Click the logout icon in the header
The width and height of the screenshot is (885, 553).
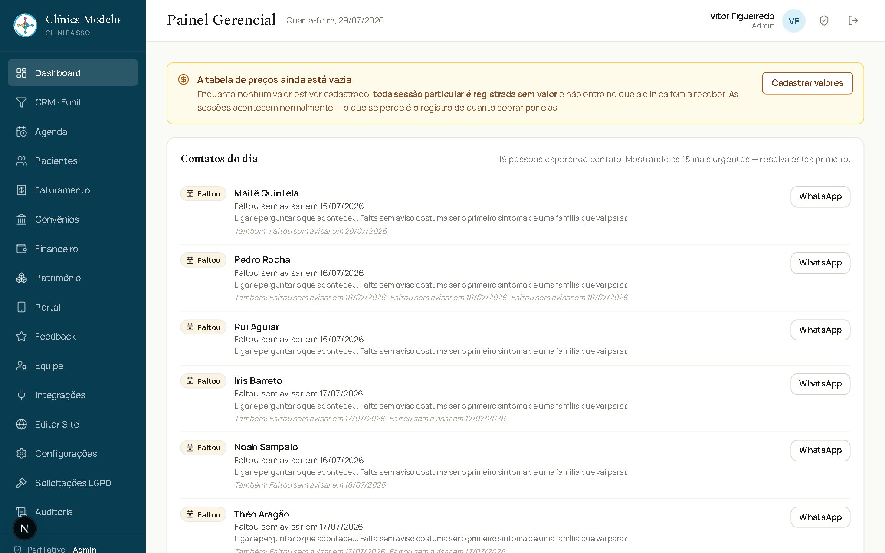(x=853, y=20)
